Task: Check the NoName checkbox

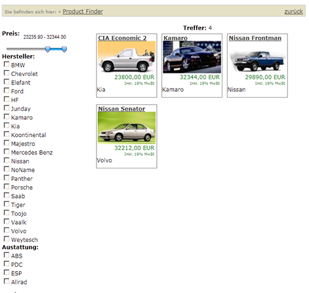Action: (x=7, y=169)
